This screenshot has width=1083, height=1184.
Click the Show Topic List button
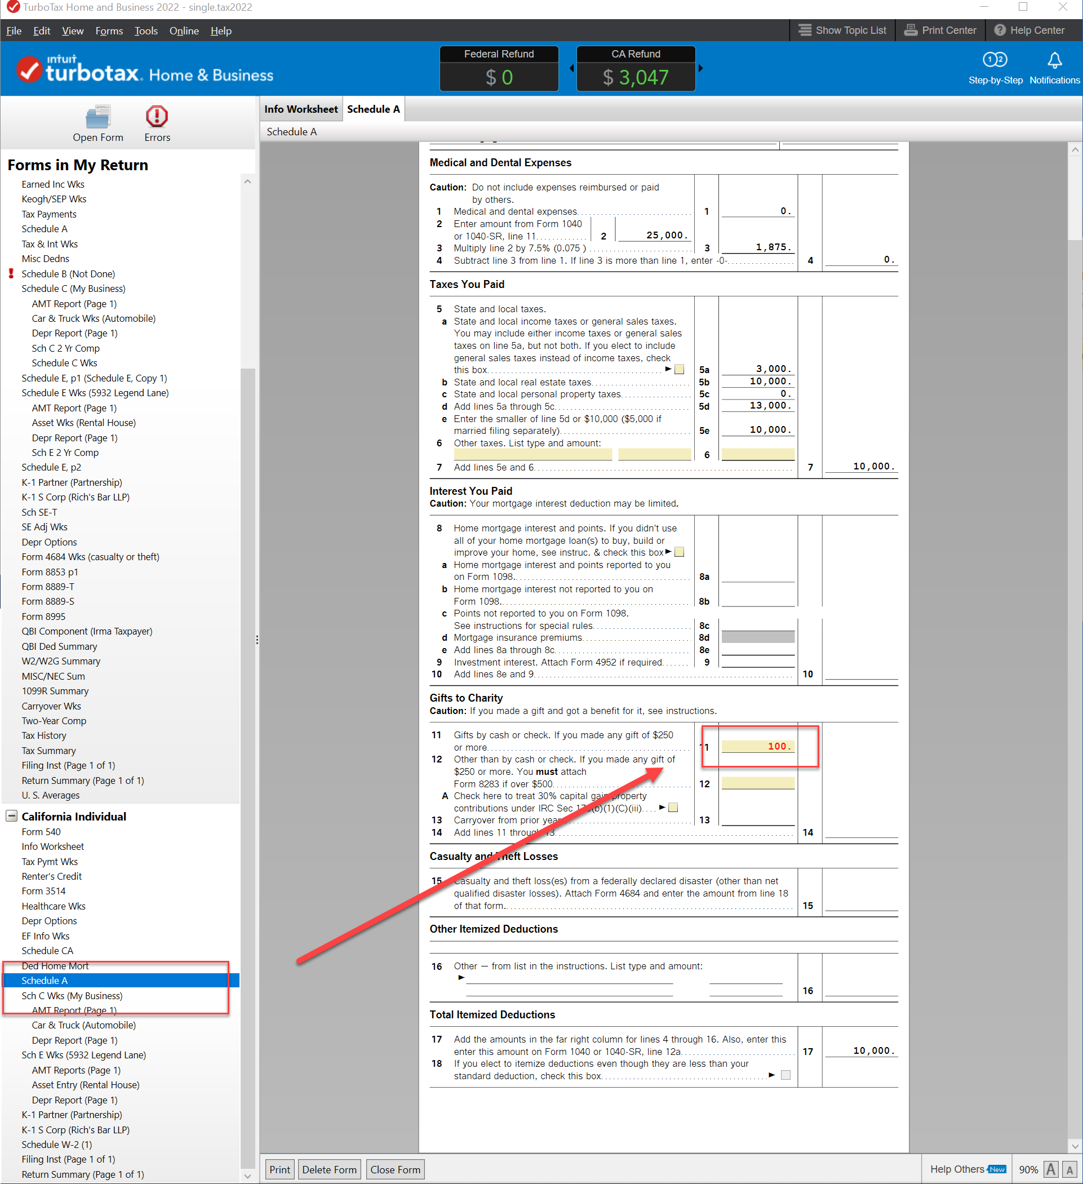[x=843, y=30]
